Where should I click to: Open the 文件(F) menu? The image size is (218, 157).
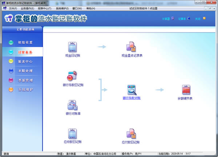coord(13,8)
